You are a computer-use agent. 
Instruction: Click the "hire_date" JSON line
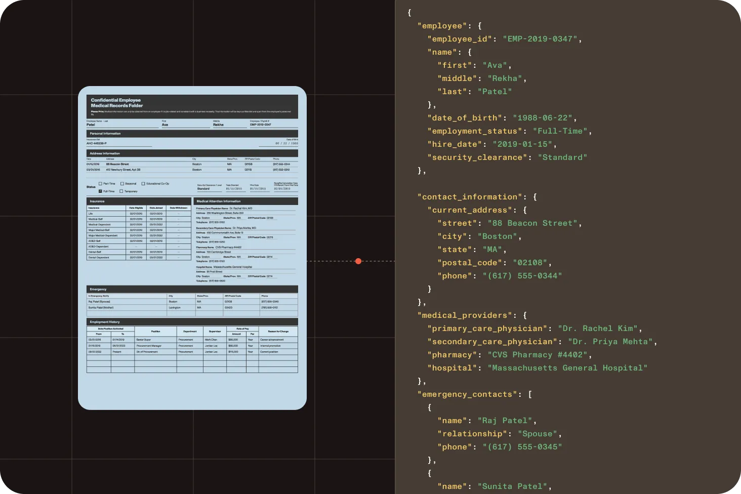point(492,144)
